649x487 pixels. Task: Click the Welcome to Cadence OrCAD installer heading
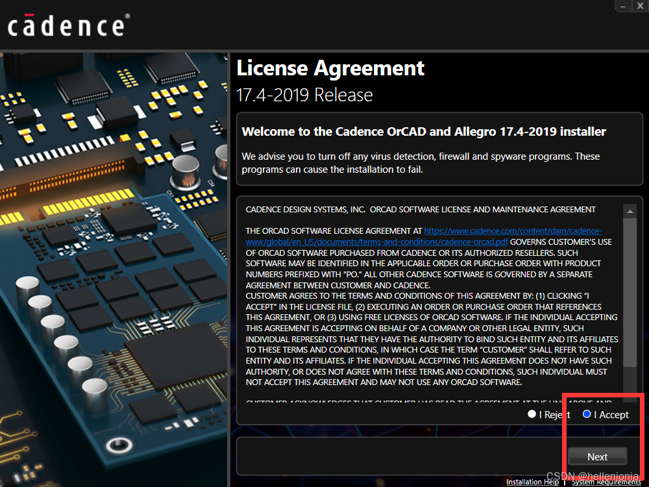[x=424, y=132]
